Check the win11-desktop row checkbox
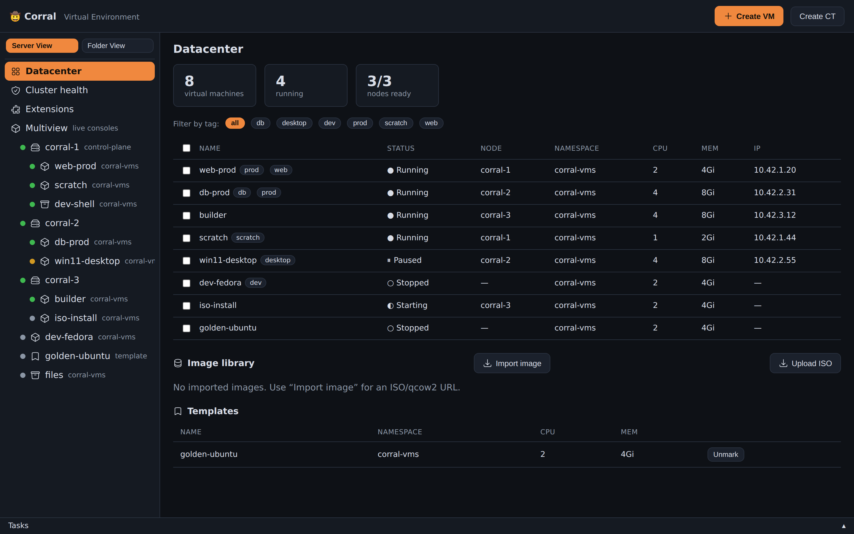 click(186, 261)
